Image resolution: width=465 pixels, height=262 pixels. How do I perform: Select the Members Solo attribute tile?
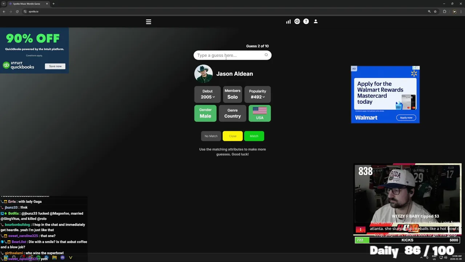coord(232,94)
